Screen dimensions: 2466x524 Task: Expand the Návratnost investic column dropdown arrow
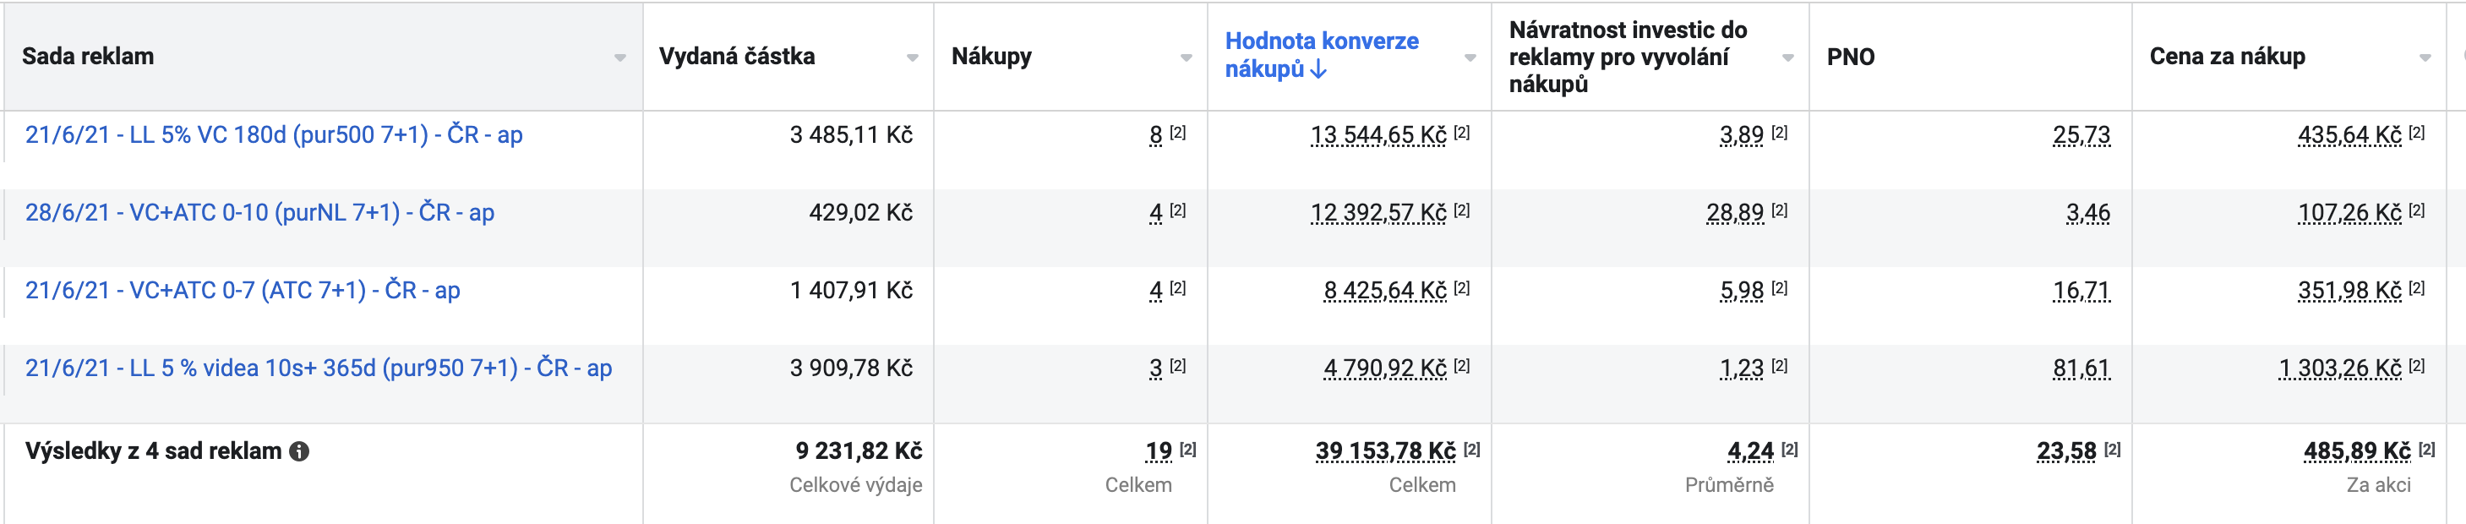pyautogui.click(x=1787, y=57)
